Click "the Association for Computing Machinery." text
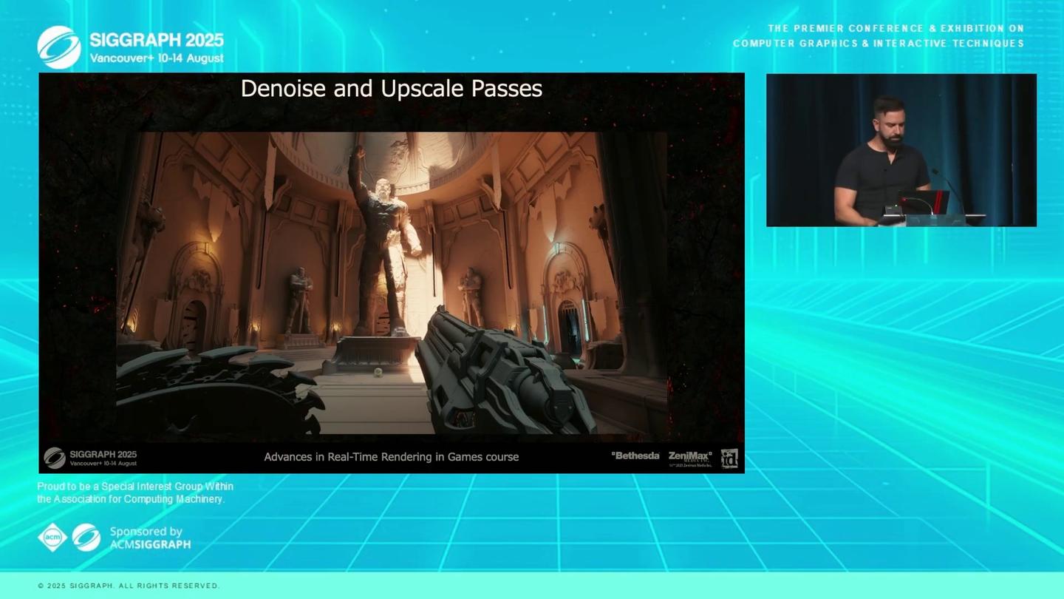Viewport: 1064px width, 599px height. [x=131, y=499]
